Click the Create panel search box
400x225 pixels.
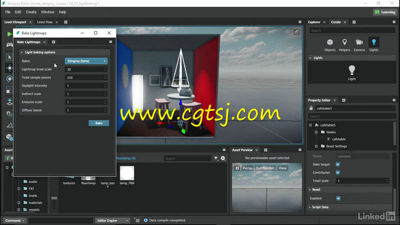pyautogui.click(x=352, y=30)
